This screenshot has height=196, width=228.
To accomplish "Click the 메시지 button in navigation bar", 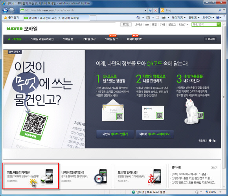I will pyautogui.click(x=210, y=39).
